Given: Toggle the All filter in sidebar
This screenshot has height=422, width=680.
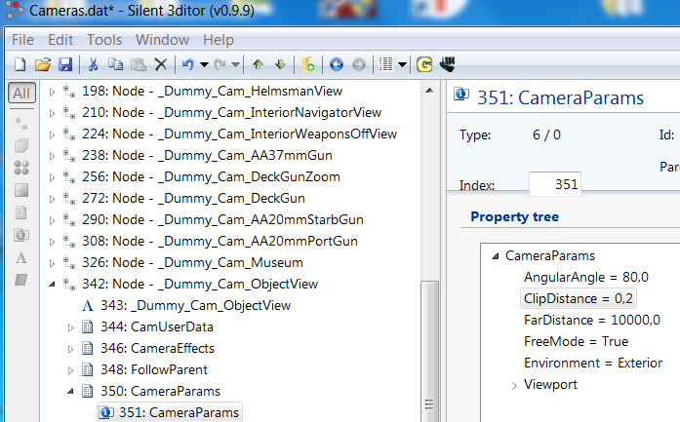Looking at the screenshot, I should coord(20,94).
